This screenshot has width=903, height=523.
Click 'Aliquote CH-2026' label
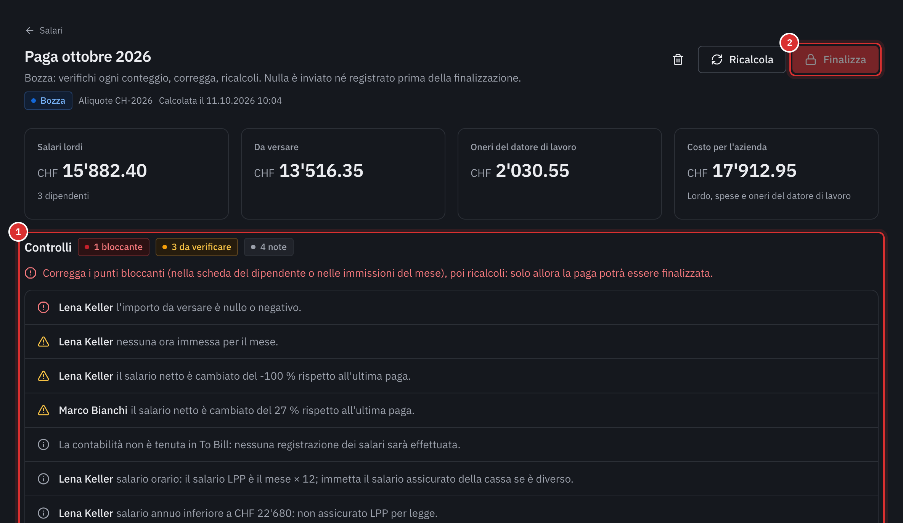point(116,101)
